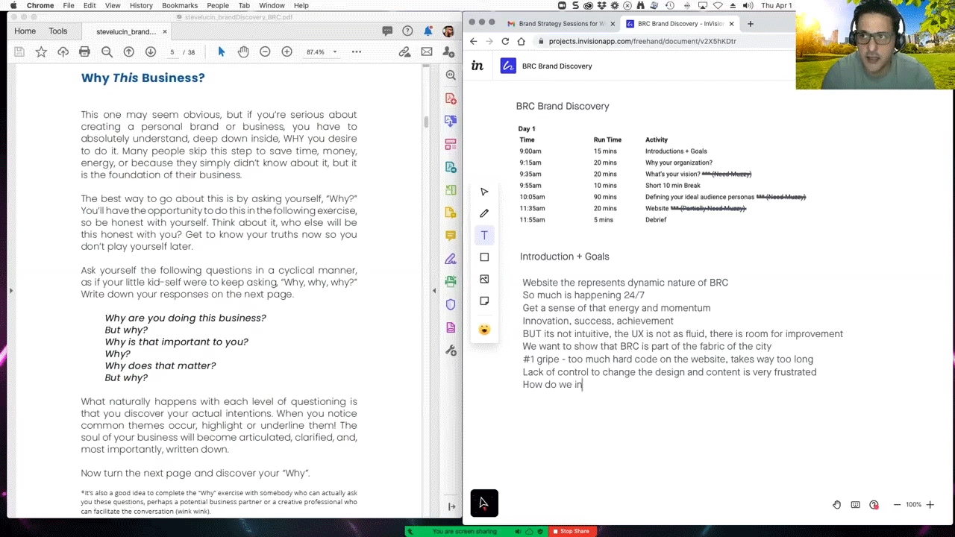The height and width of the screenshot is (537, 955).
Task: Click the search magnifier in Acrobat right pane
Action: (x=451, y=75)
